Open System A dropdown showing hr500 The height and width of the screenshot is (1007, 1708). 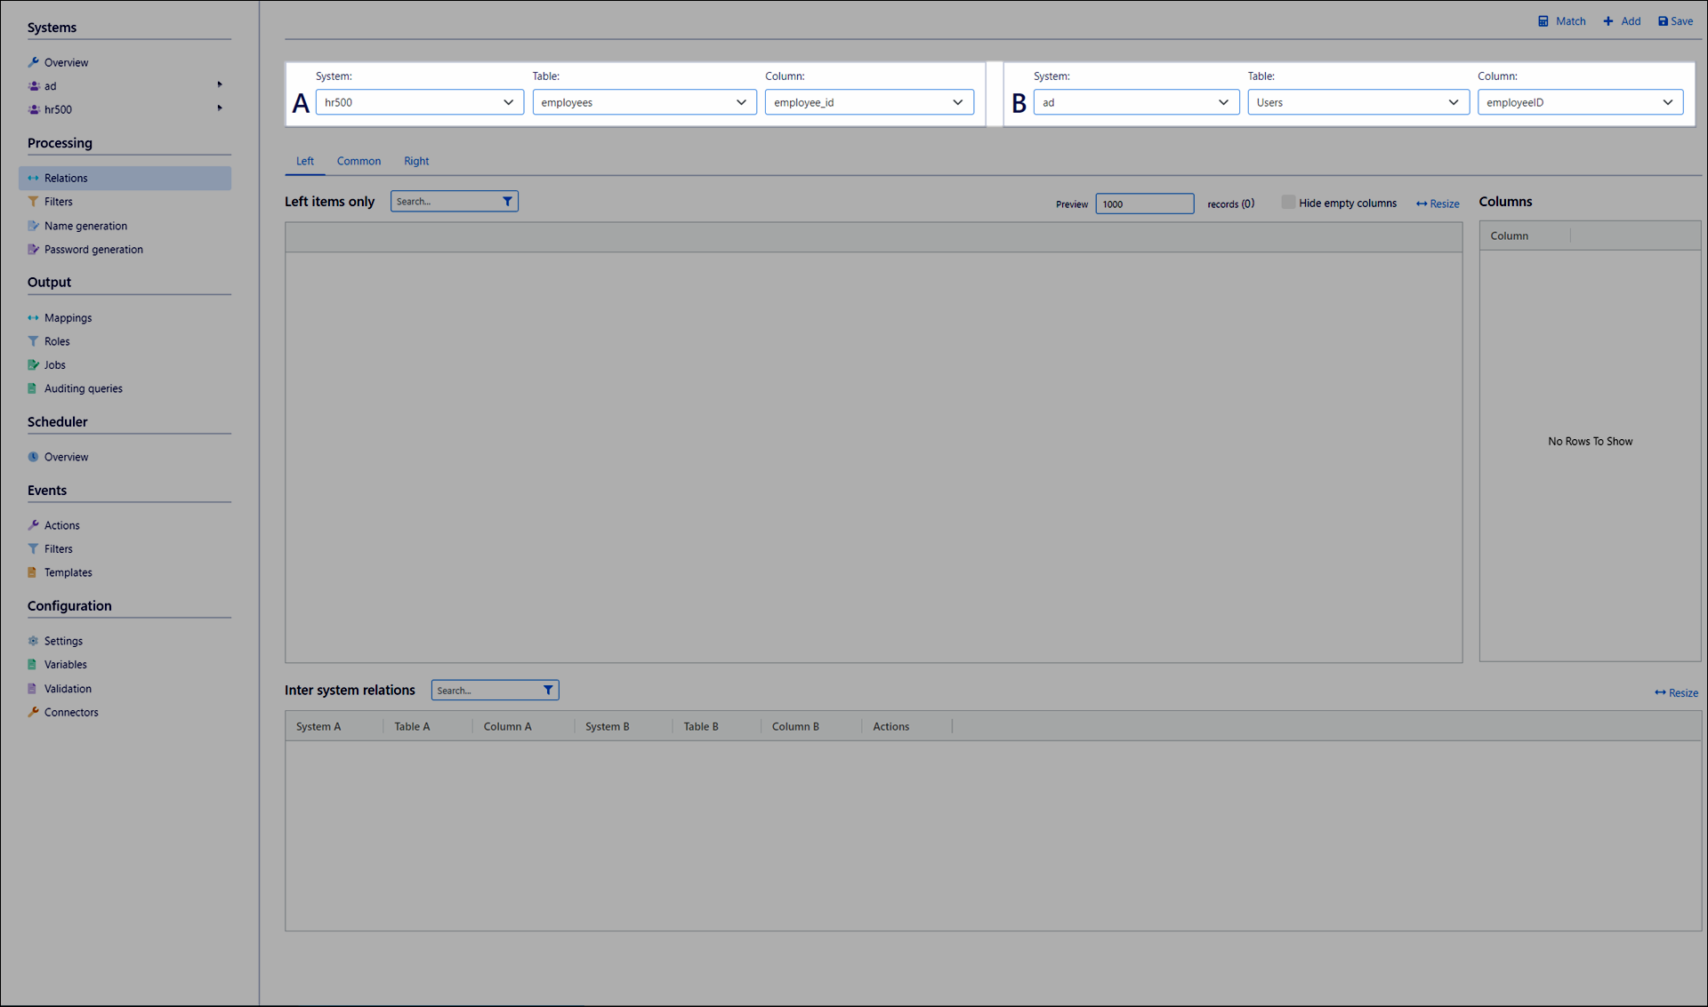tap(419, 102)
